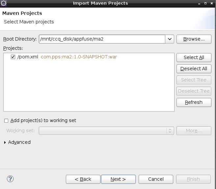Image resolution: width=216 pixels, height=189 pixels.
Task: Cancel the Maven import wizard
Action: [156, 179]
